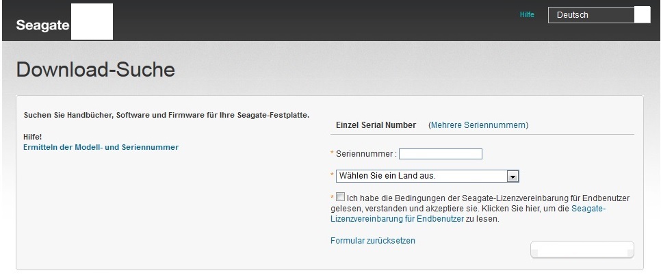
Task: Click the white arrow box of the language selector
Action: [x=642, y=15]
